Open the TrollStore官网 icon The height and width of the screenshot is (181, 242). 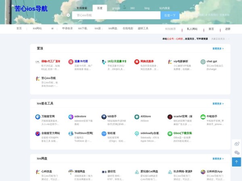pos(71,134)
